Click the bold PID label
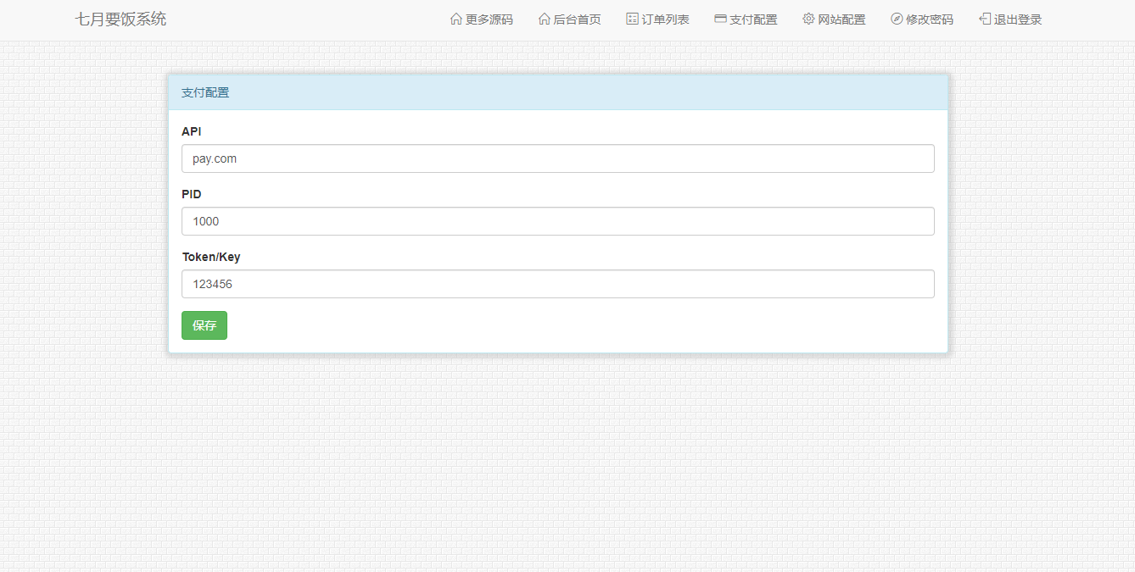 [x=192, y=194]
